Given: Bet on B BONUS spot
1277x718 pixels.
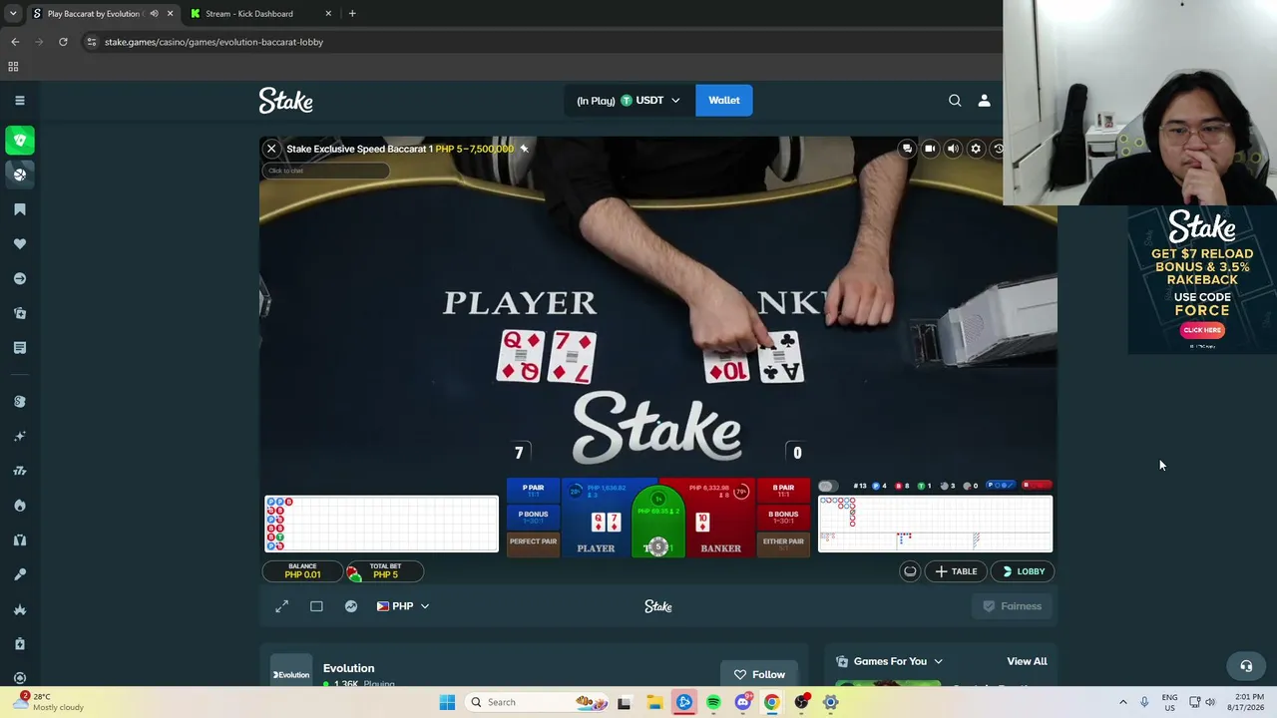Looking at the screenshot, I should (783, 518).
